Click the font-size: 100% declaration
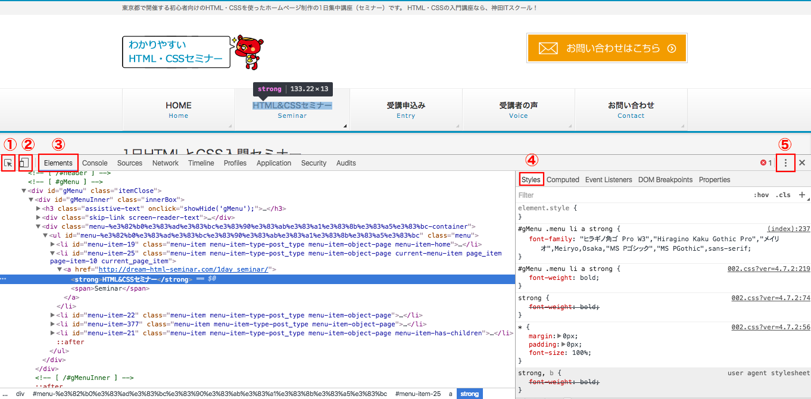 pos(560,353)
